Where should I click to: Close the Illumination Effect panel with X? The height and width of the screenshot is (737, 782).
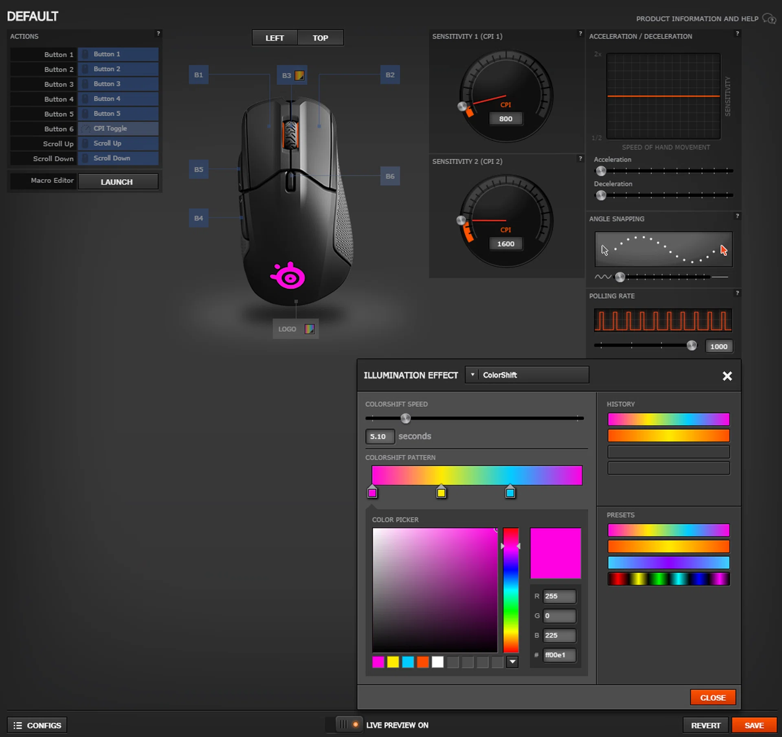tap(727, 376)
